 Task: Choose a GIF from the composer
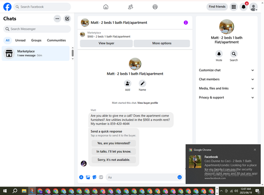click(101, 177)
